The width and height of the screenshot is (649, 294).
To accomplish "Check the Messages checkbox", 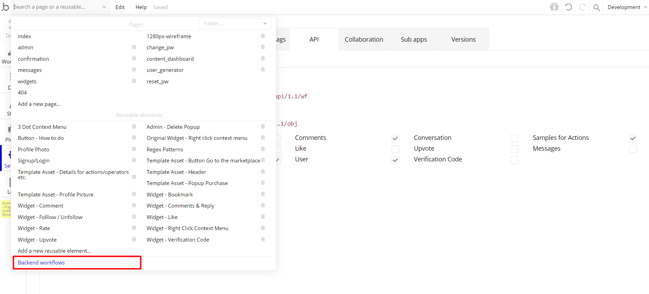I will pos(633,149).
